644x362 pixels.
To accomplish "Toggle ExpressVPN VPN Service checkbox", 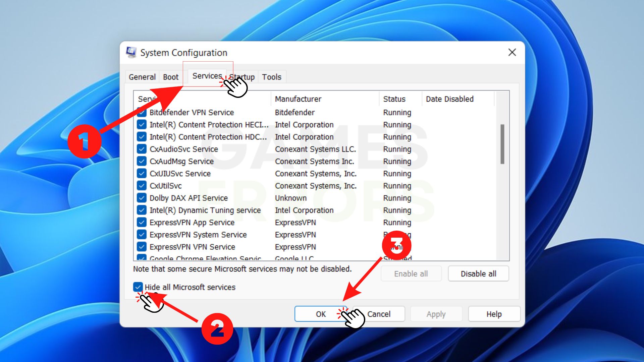I will click(142, 247).
